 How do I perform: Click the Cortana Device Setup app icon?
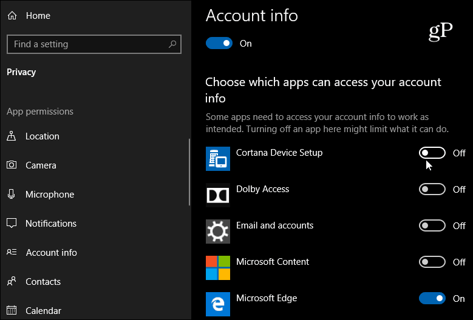[x=218, y=159]
